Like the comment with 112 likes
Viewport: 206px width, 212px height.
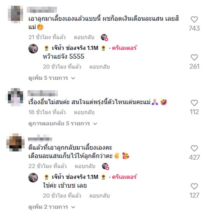(x=194, y=103)
